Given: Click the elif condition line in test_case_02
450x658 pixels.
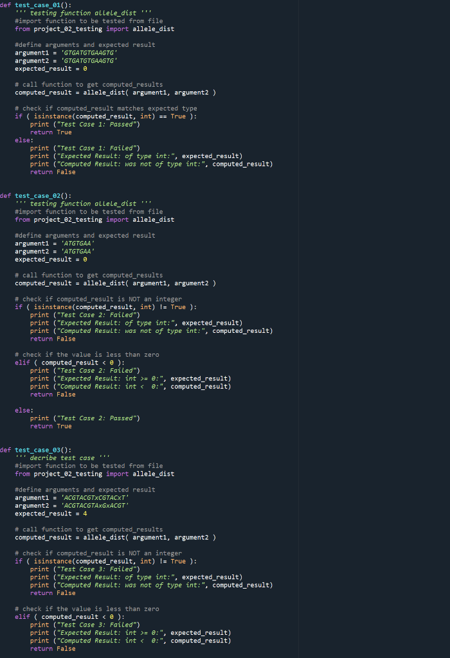Looking at the screenshot, I should (x=69, y=362).
